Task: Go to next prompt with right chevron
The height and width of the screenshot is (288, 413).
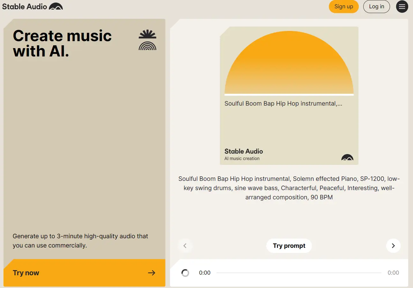Action: click(x=393, y=246)
